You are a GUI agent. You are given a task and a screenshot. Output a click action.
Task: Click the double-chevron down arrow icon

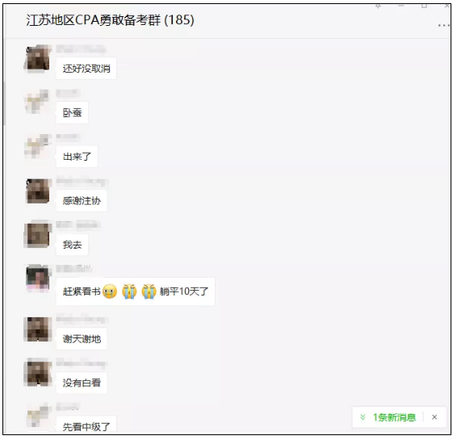(x=363, y=417)
